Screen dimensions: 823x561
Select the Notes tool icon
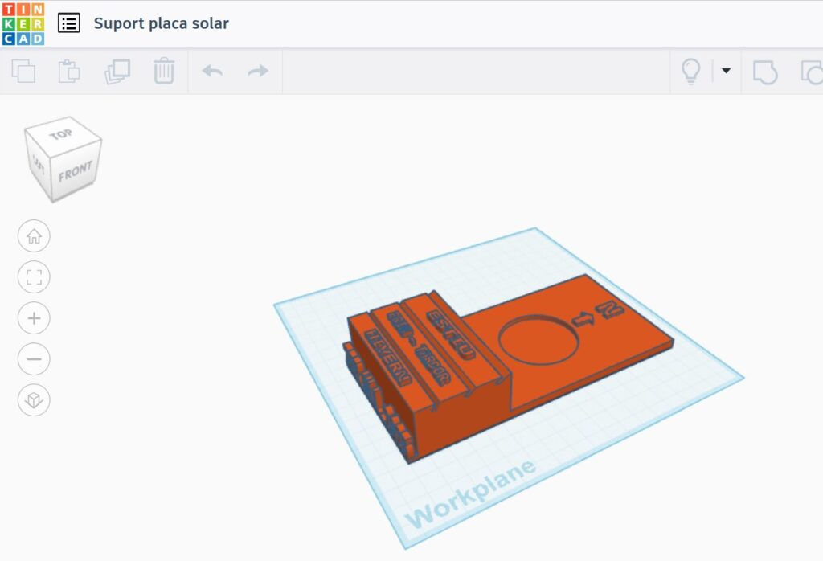764,72
